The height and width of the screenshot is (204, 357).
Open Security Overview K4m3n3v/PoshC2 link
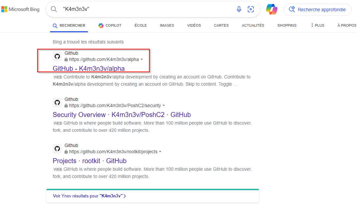[x=121, y=115]
